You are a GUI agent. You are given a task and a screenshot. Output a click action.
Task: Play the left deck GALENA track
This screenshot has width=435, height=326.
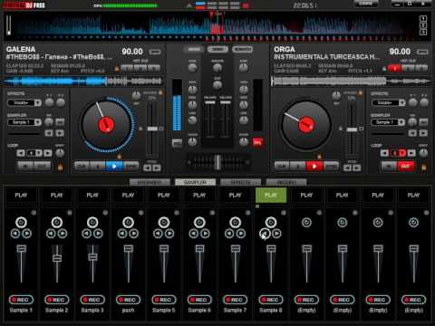coord(114,167)
